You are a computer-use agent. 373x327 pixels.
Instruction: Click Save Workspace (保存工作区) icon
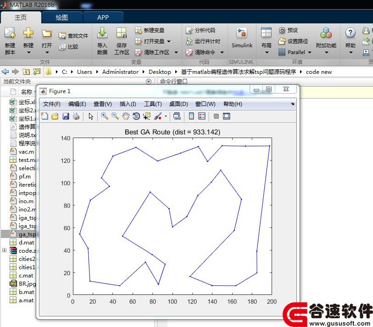122,33
